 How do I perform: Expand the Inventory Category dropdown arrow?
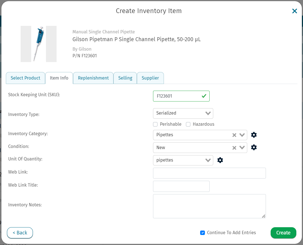pos(242,135)
